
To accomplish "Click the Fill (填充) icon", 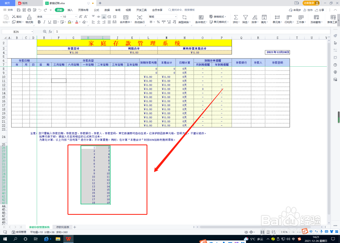I will pyautogui.click(x=264, y=17).
